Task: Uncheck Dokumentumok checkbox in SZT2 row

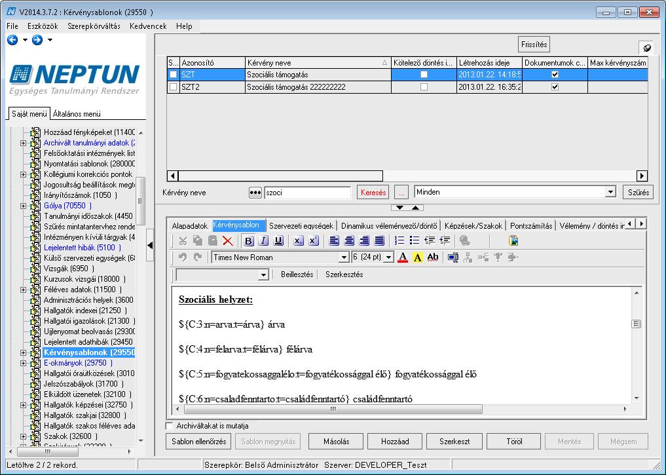Action: pos(555,87)
